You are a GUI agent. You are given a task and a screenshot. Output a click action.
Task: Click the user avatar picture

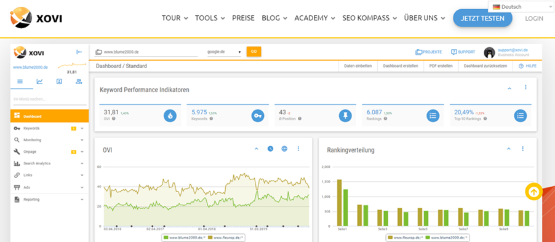coord(489,52)
